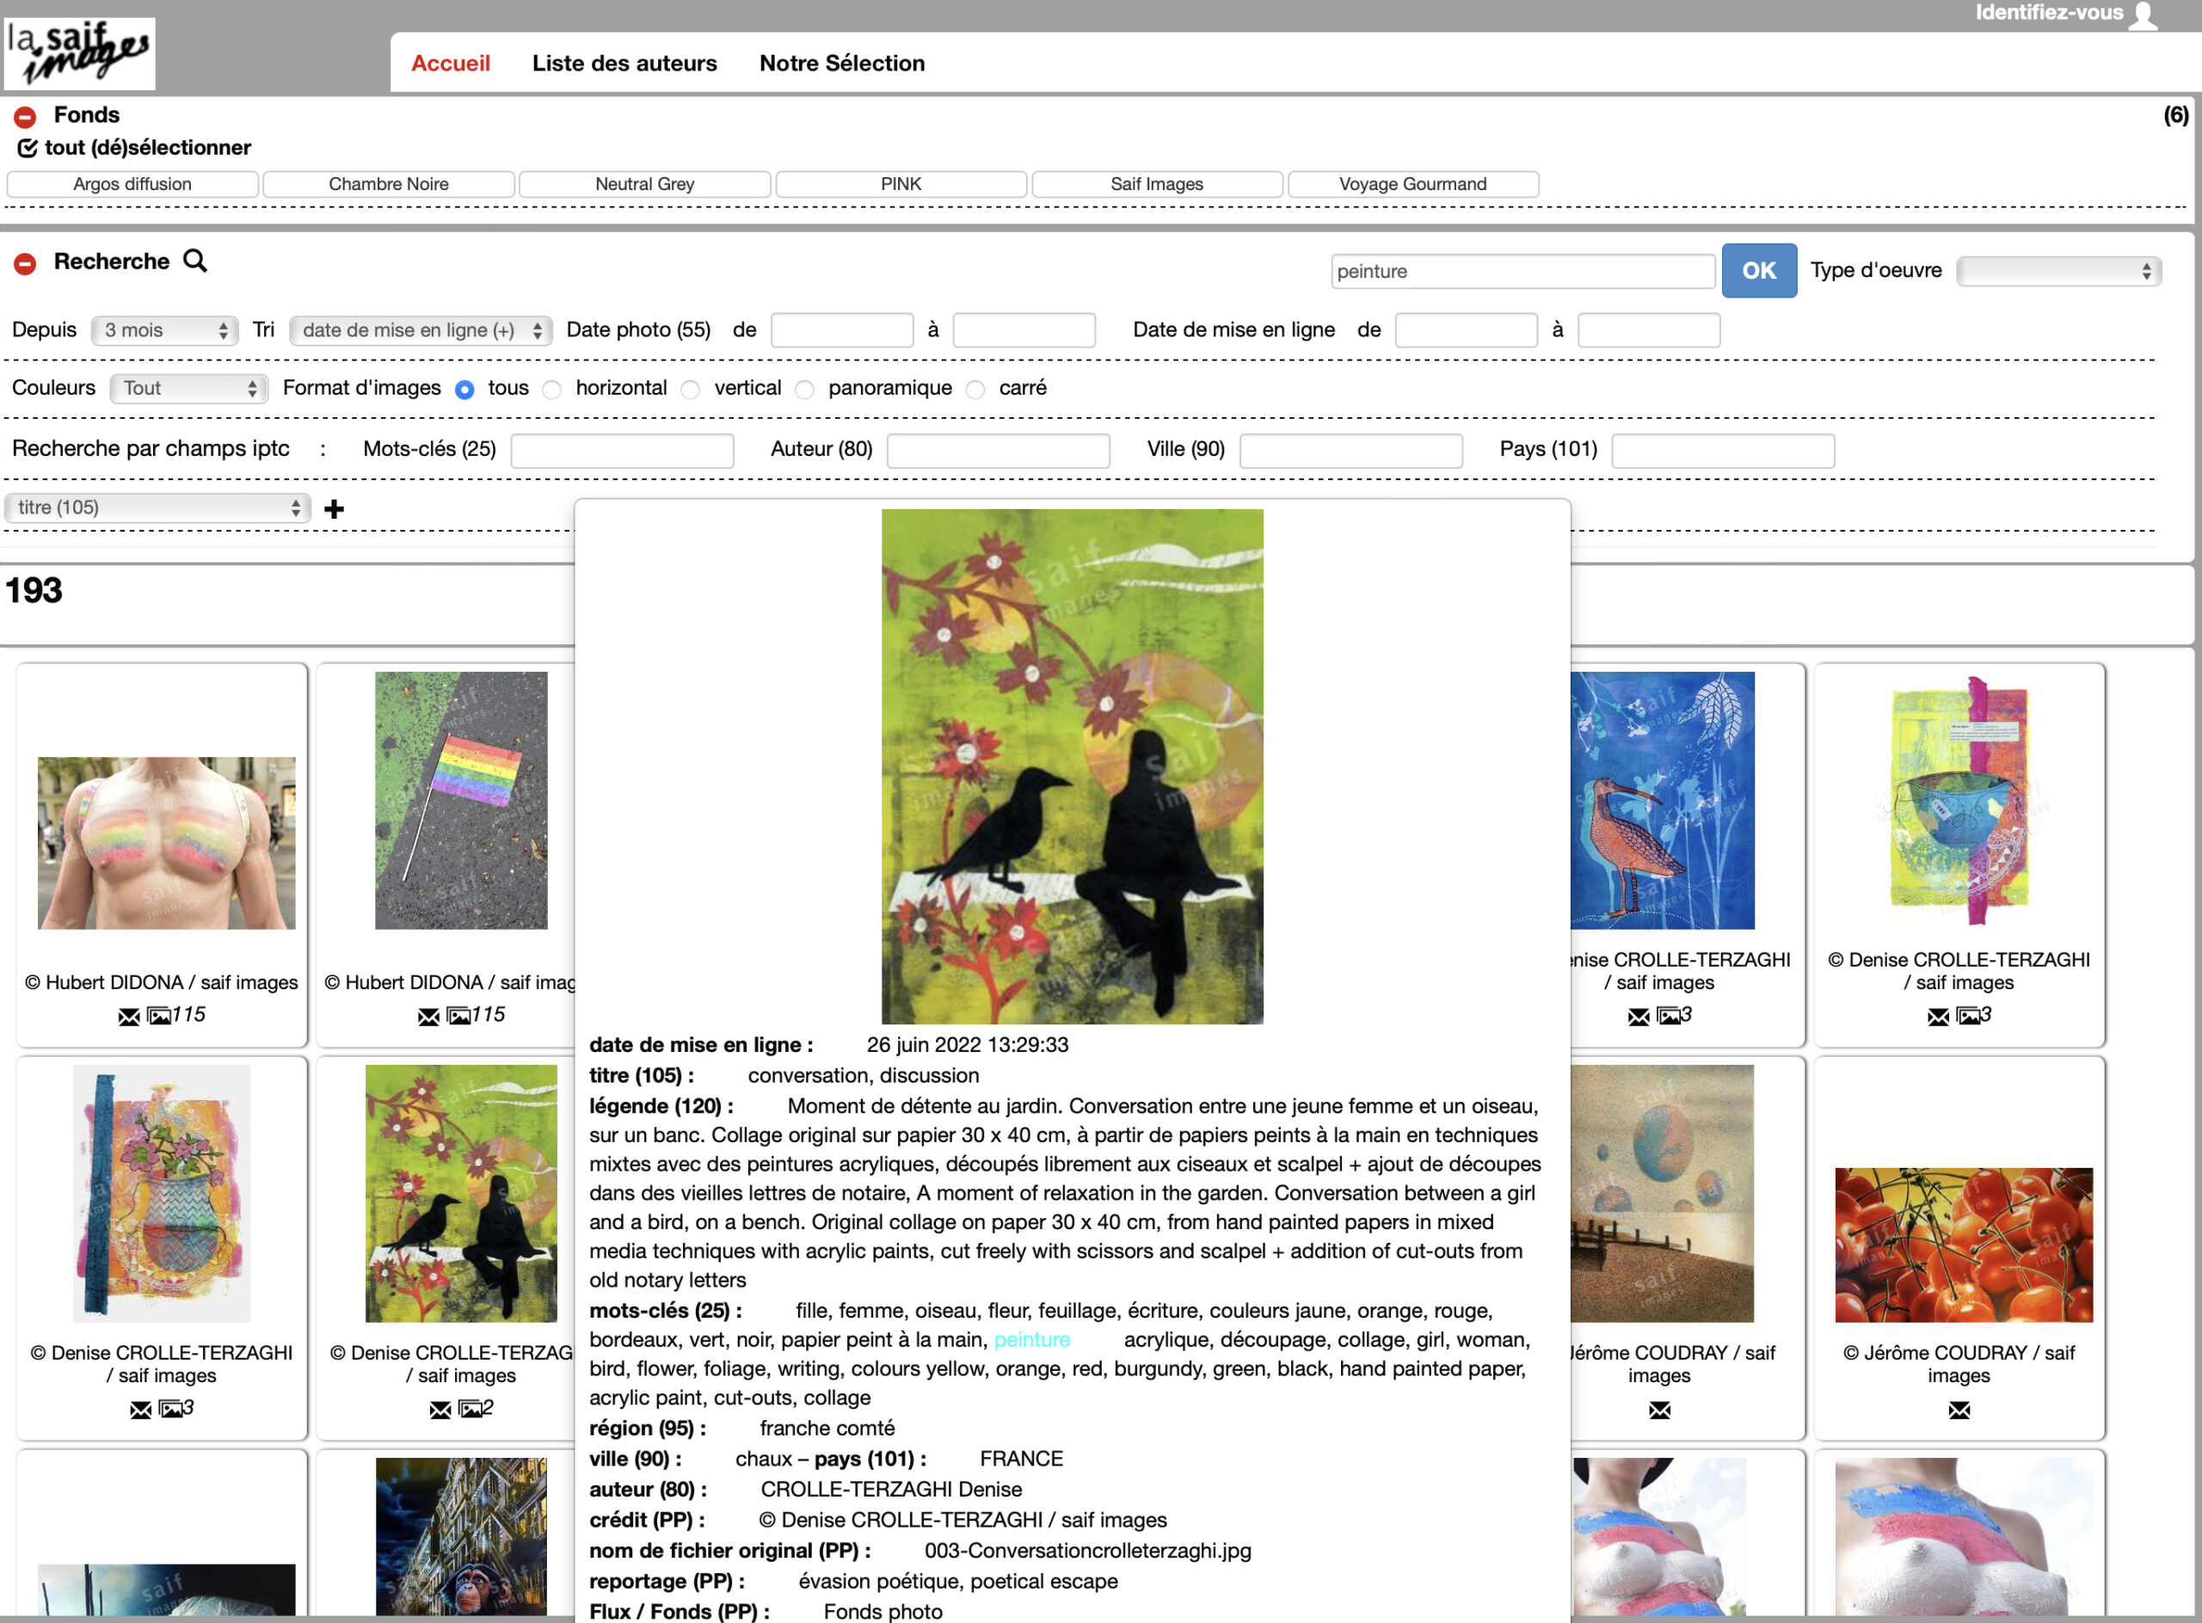Focus the Date photo end field
Viewport: 2202px width, 1623px height.
[x=1024, y=331]
